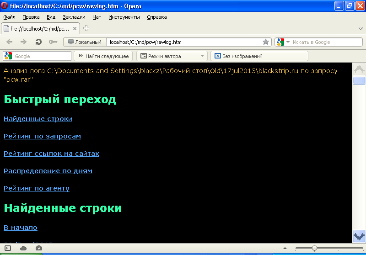
Task: Follow Распределение по дням link
Action: (x=48, y=171)
